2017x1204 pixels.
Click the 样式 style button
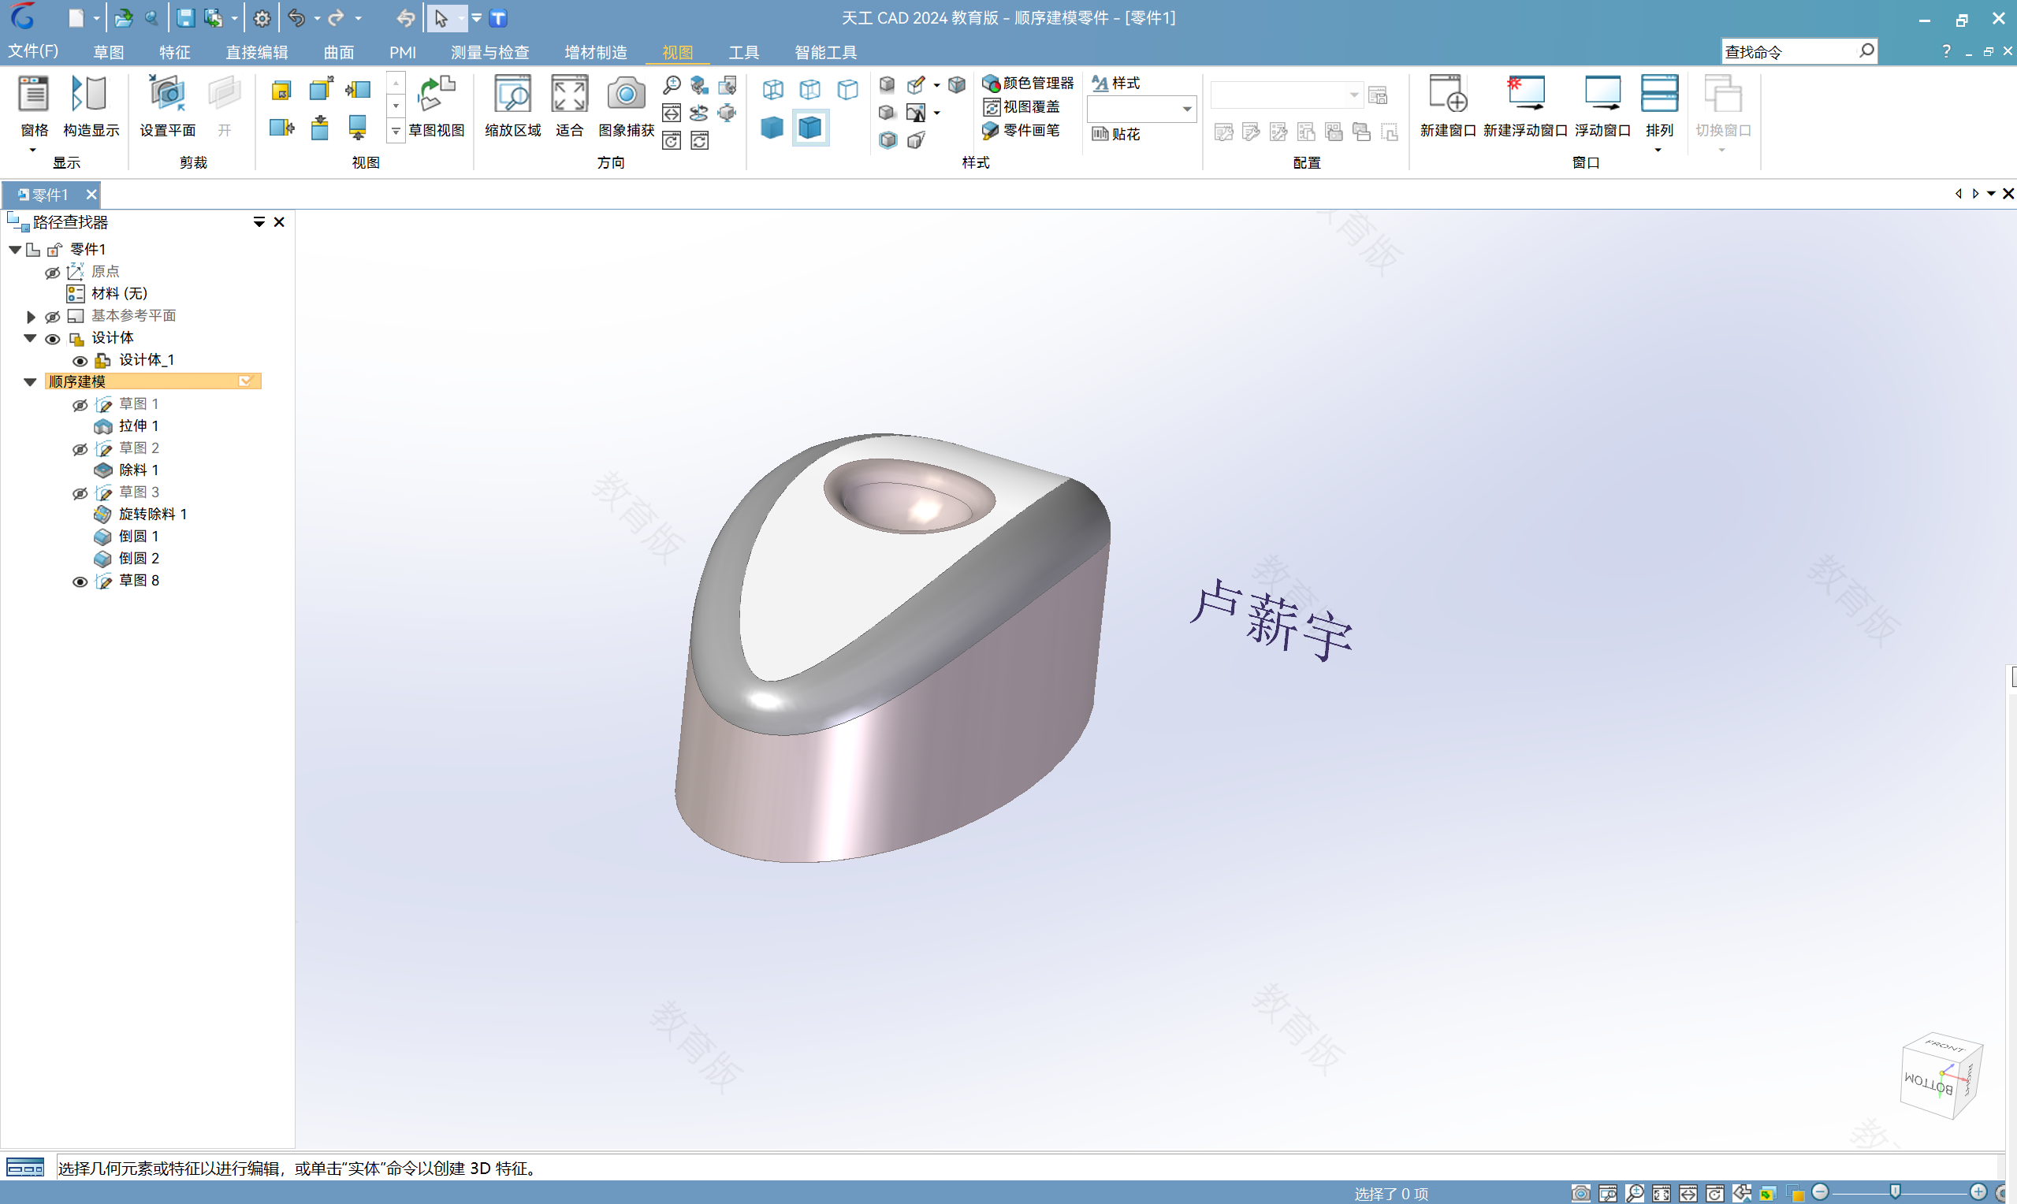pos(1115,83)
